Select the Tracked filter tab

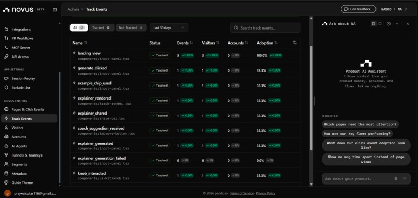(102, 27)
